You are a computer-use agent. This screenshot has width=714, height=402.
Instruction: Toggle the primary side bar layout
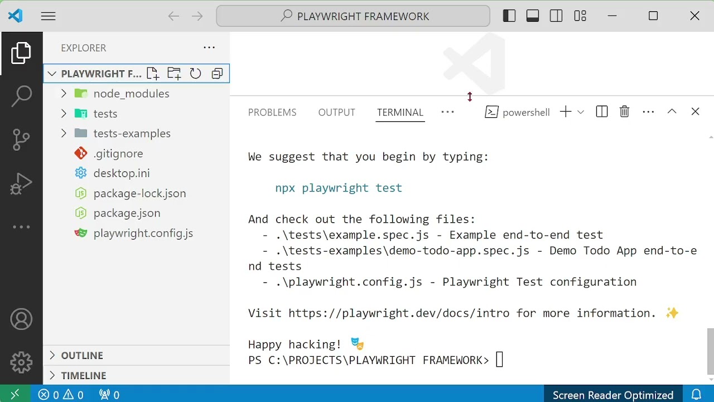click(509, 16)
